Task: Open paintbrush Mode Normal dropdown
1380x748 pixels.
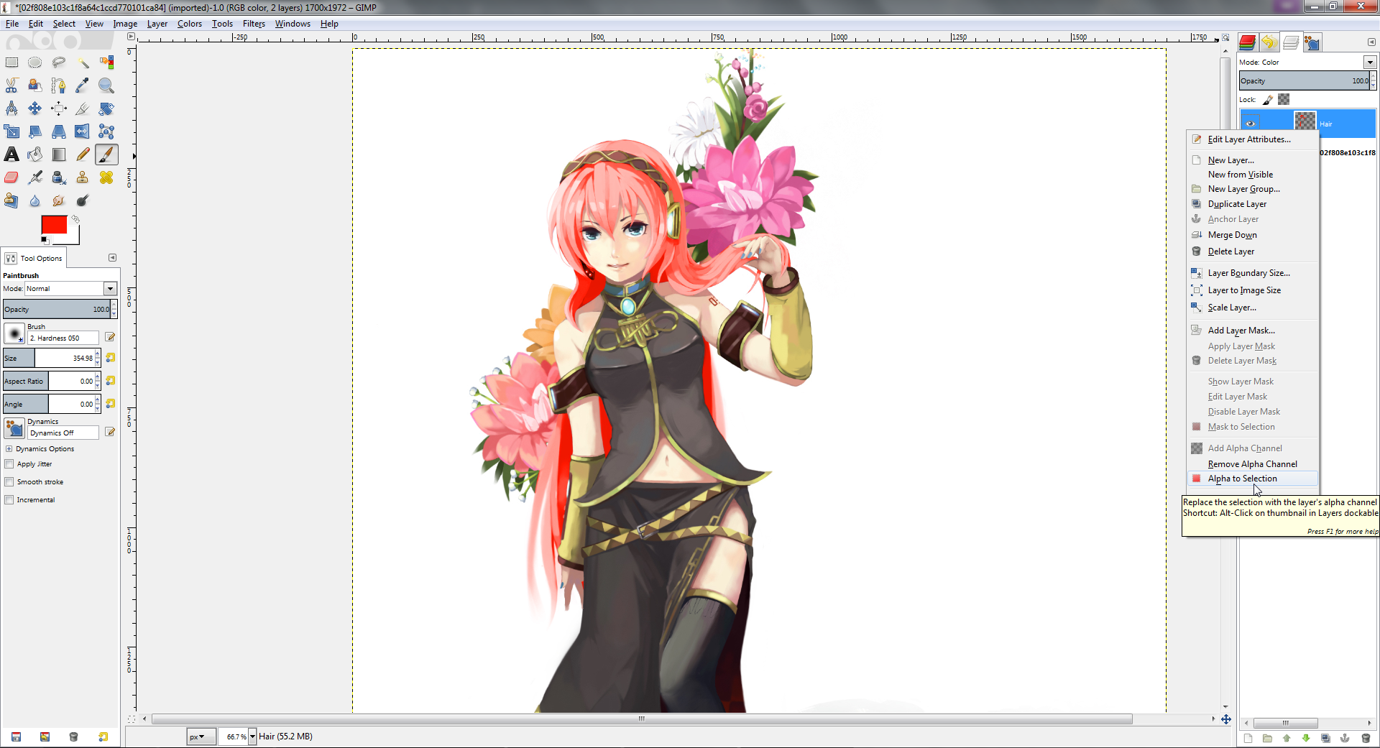Action: click(71, 289)
